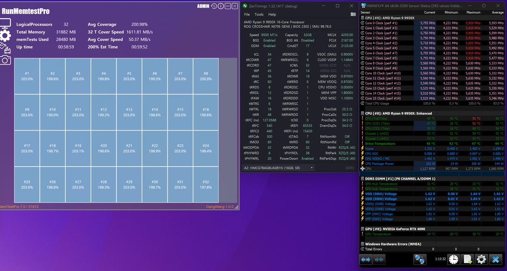Screen dimensions: 507x271
Task: Close HWiNFO sensors with the blue X button
Action: click(495, 259)
